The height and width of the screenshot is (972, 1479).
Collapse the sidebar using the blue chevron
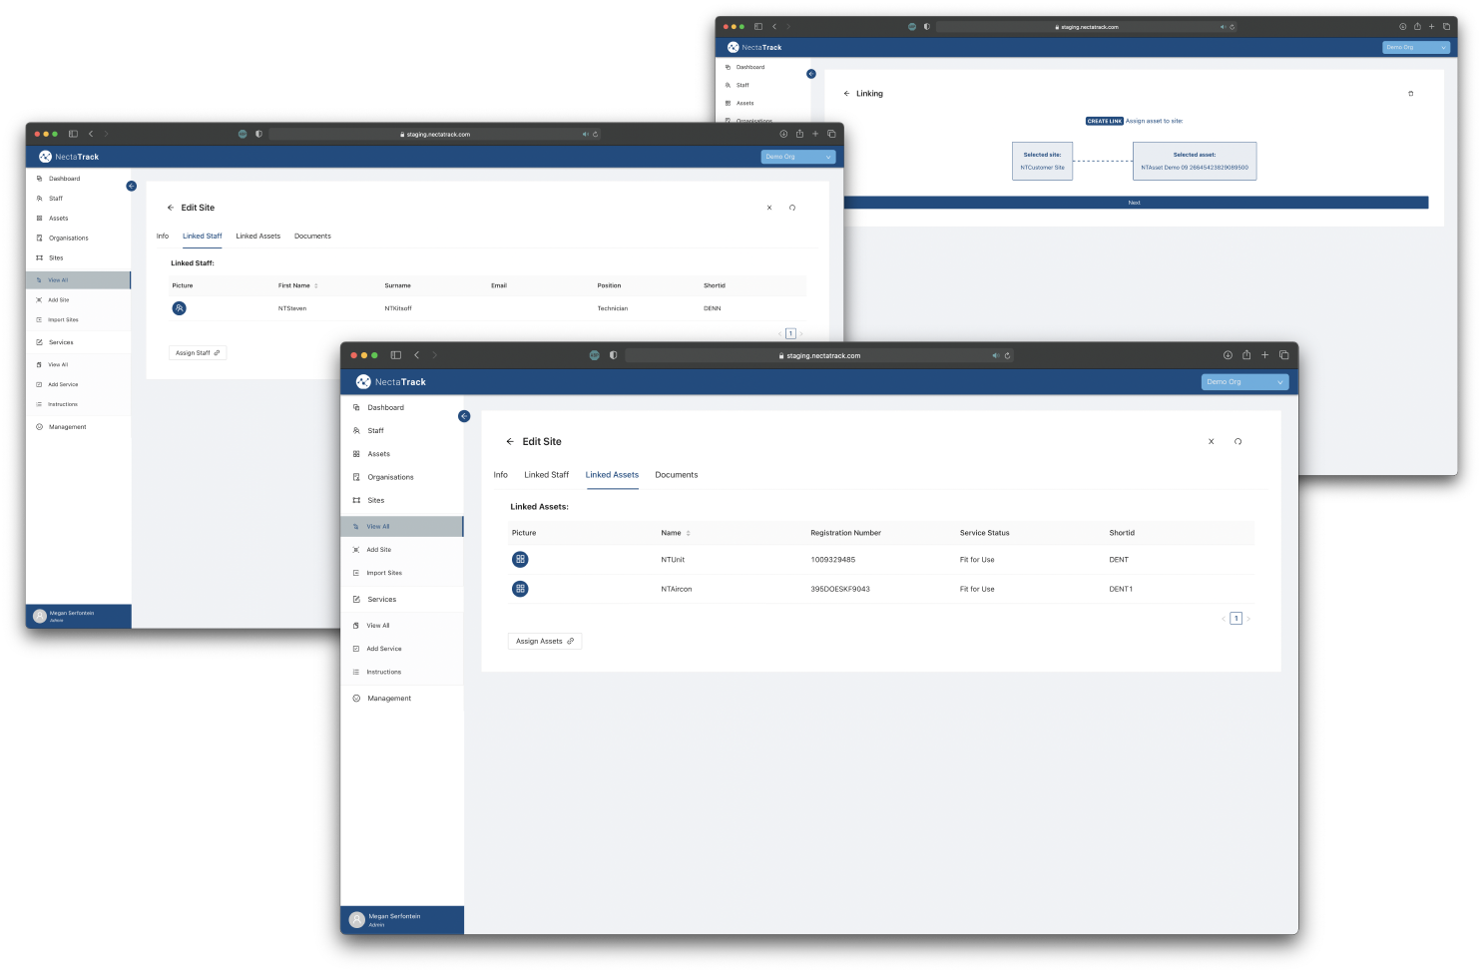pos(463,416)
